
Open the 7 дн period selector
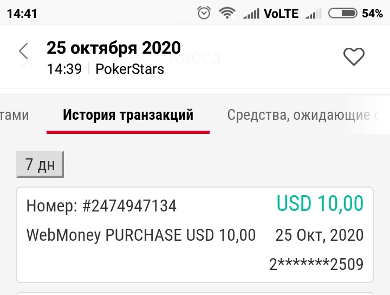pos(40,165)
